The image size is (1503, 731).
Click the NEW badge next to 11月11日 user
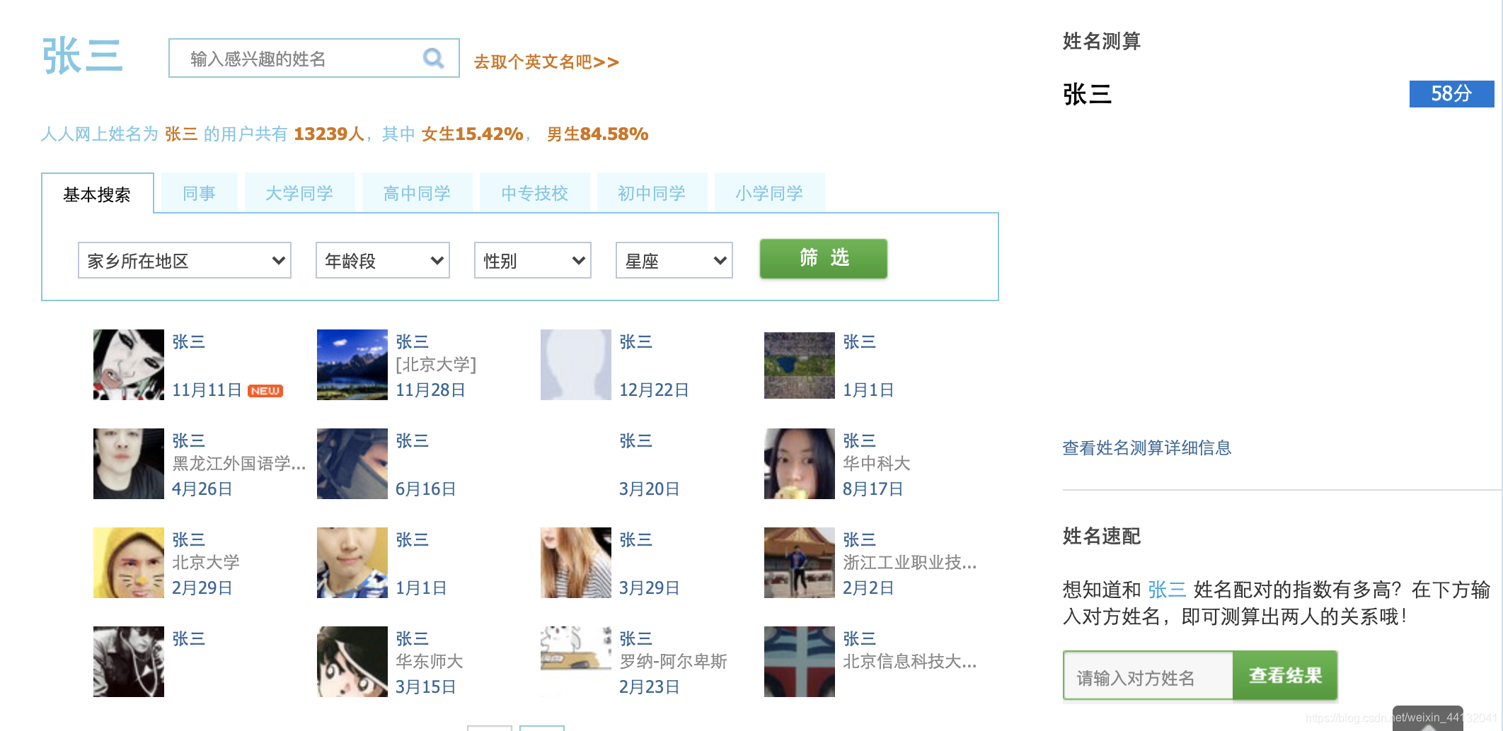coord(265,390)
